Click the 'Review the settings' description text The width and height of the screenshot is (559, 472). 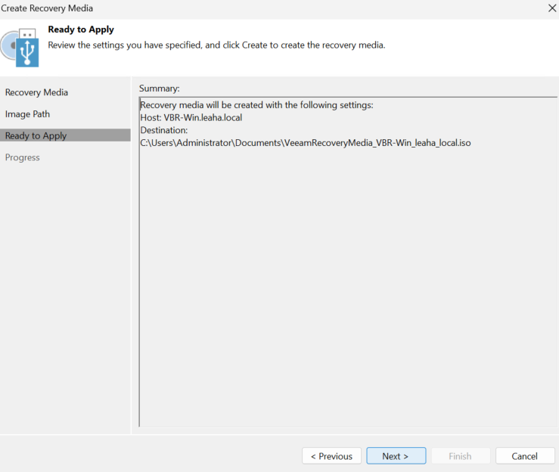coord(217,45)
